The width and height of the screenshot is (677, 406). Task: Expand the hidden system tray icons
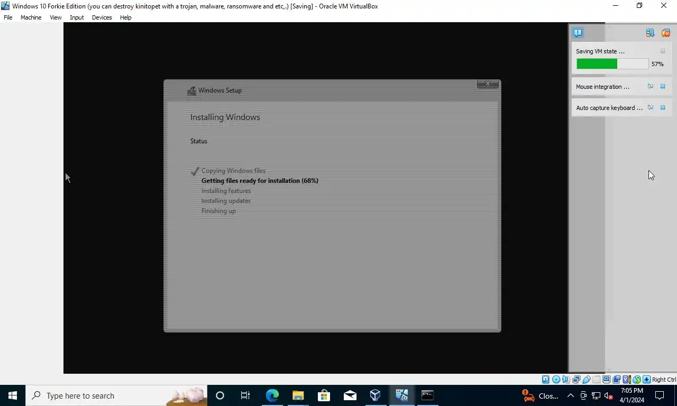pyautogui.click(x=570, y=395)
